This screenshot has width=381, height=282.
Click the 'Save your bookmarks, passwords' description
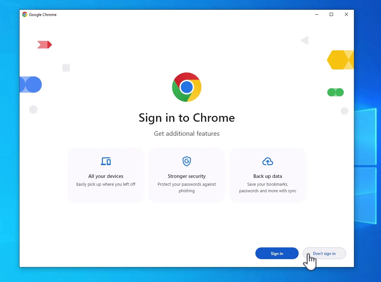pos(267,188)
